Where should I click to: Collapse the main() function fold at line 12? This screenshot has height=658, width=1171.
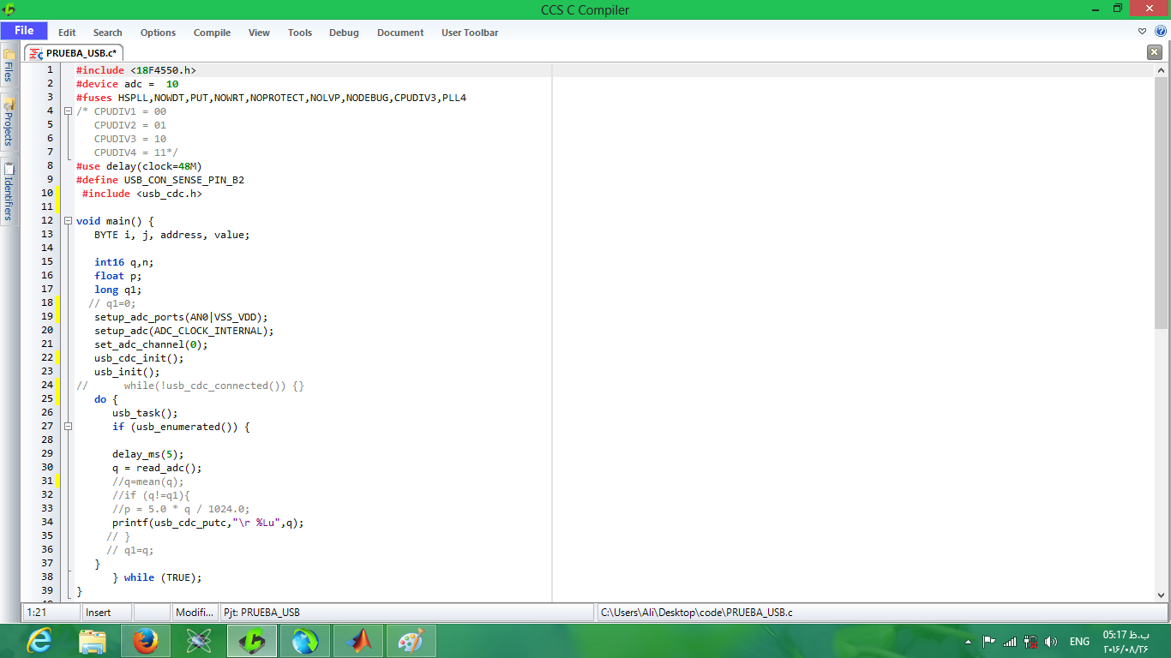(69, 221)
